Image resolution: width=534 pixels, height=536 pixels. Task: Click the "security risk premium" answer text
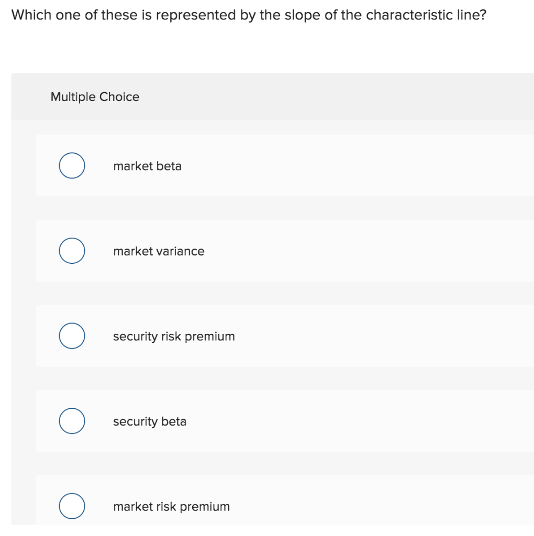pos(174,337)
